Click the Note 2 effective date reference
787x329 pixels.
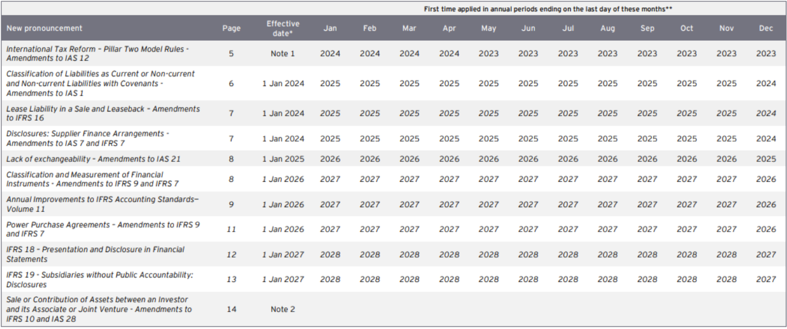tap(283, 309)
